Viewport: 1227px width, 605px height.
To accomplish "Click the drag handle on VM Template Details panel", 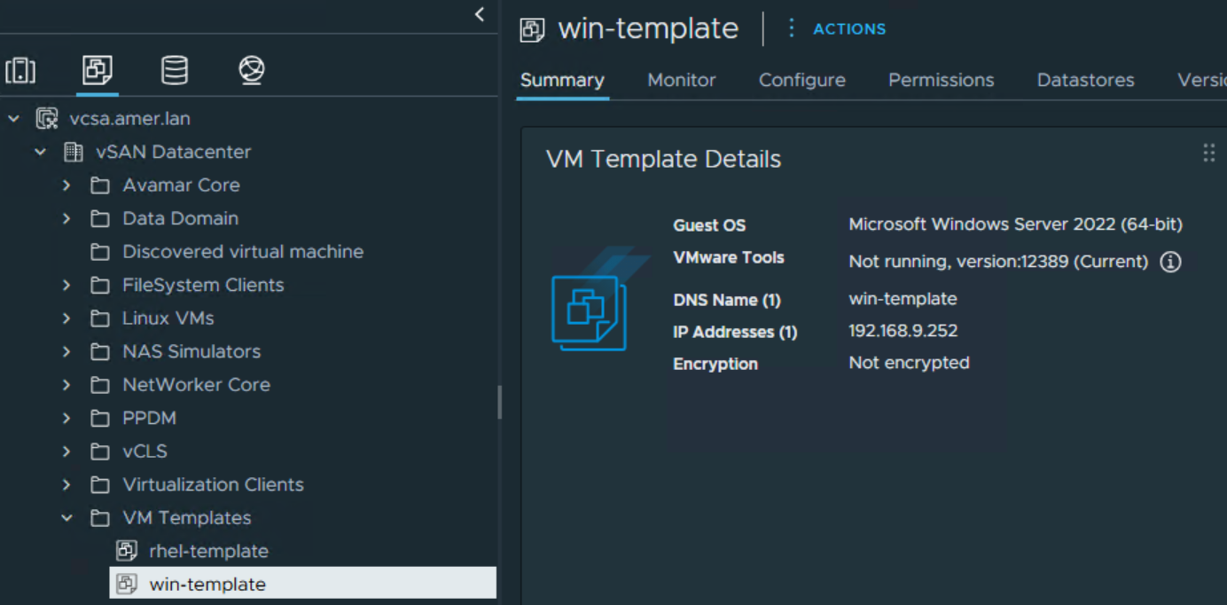I will pos(1209,153).
